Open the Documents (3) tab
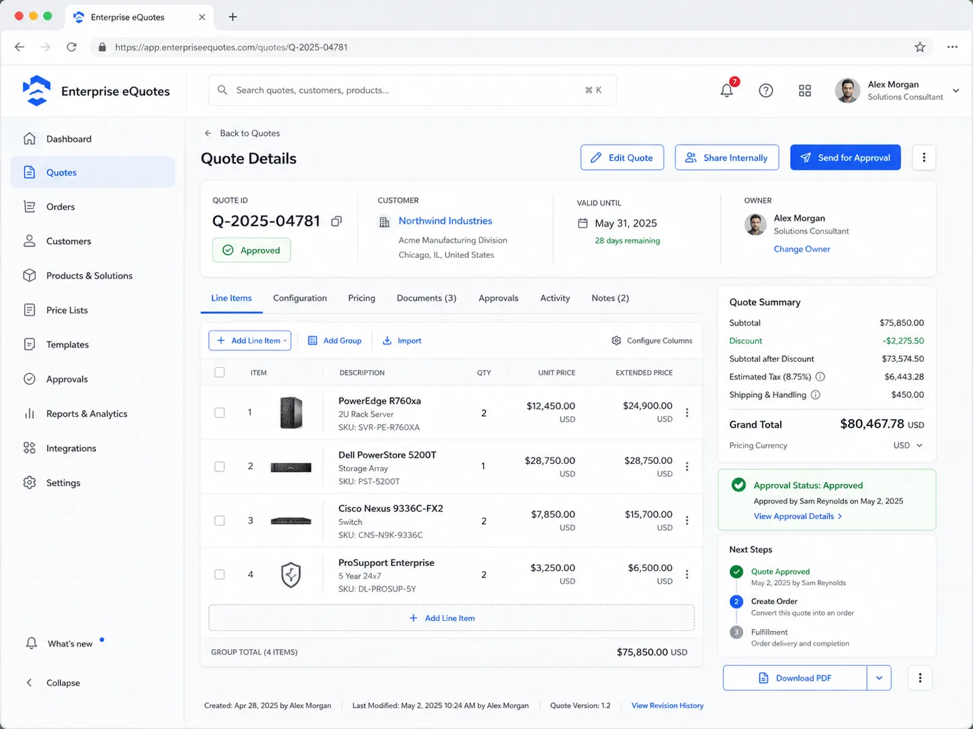 427,298
